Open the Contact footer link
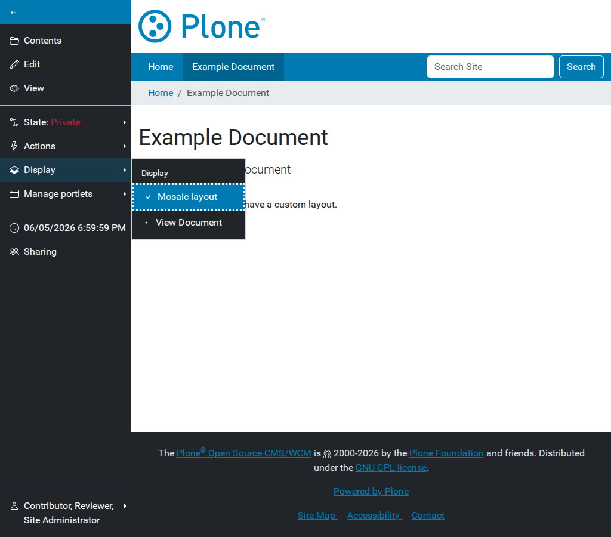 point(428,515)
